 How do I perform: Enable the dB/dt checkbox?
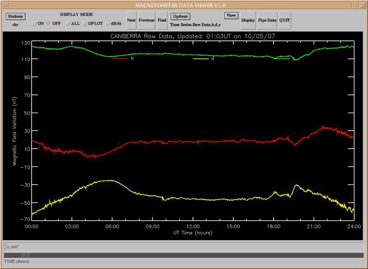tap(108, 23)
